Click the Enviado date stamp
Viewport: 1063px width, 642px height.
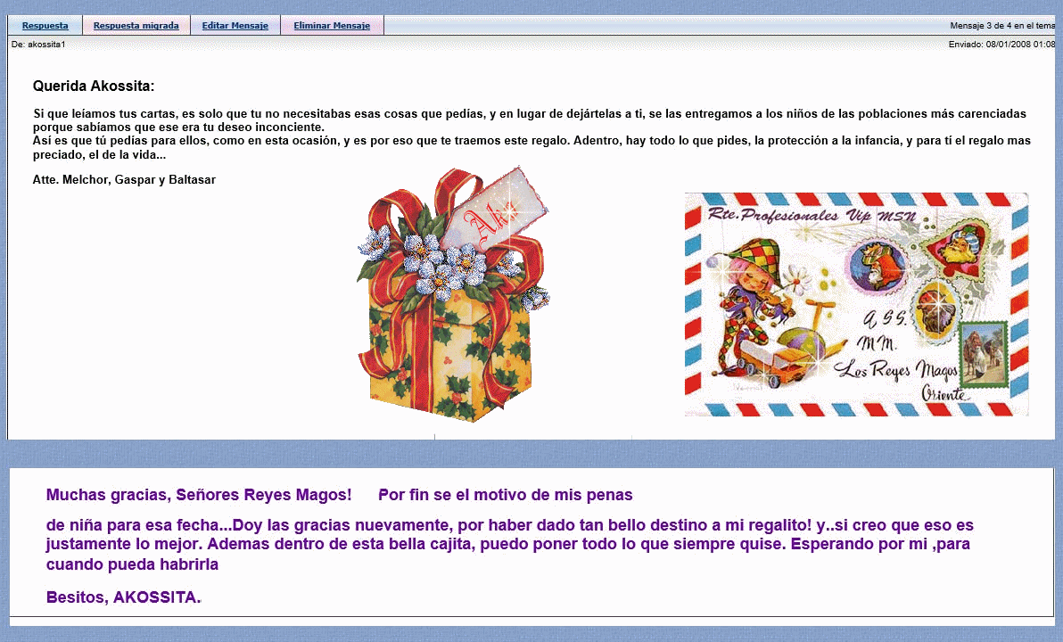point(1001,44)
